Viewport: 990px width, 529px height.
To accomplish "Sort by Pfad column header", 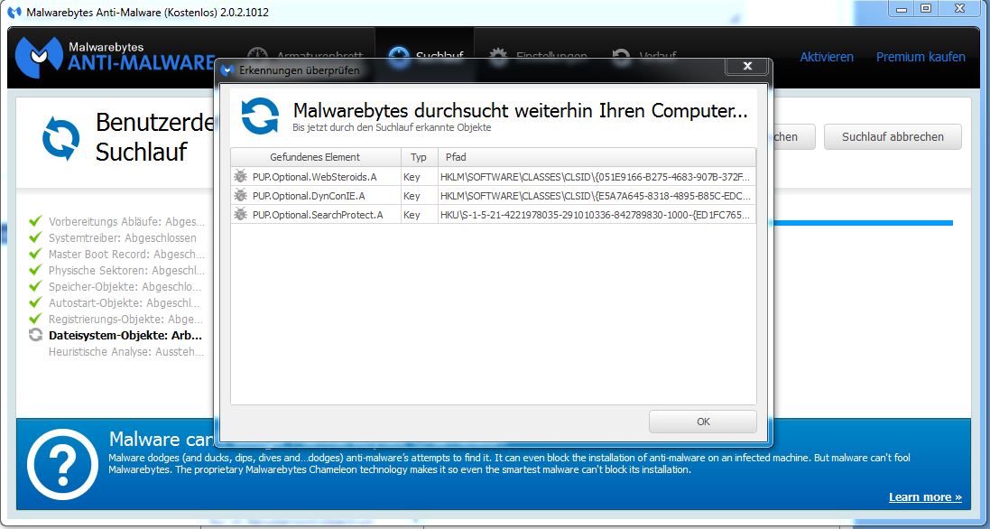I will [596, 157].
